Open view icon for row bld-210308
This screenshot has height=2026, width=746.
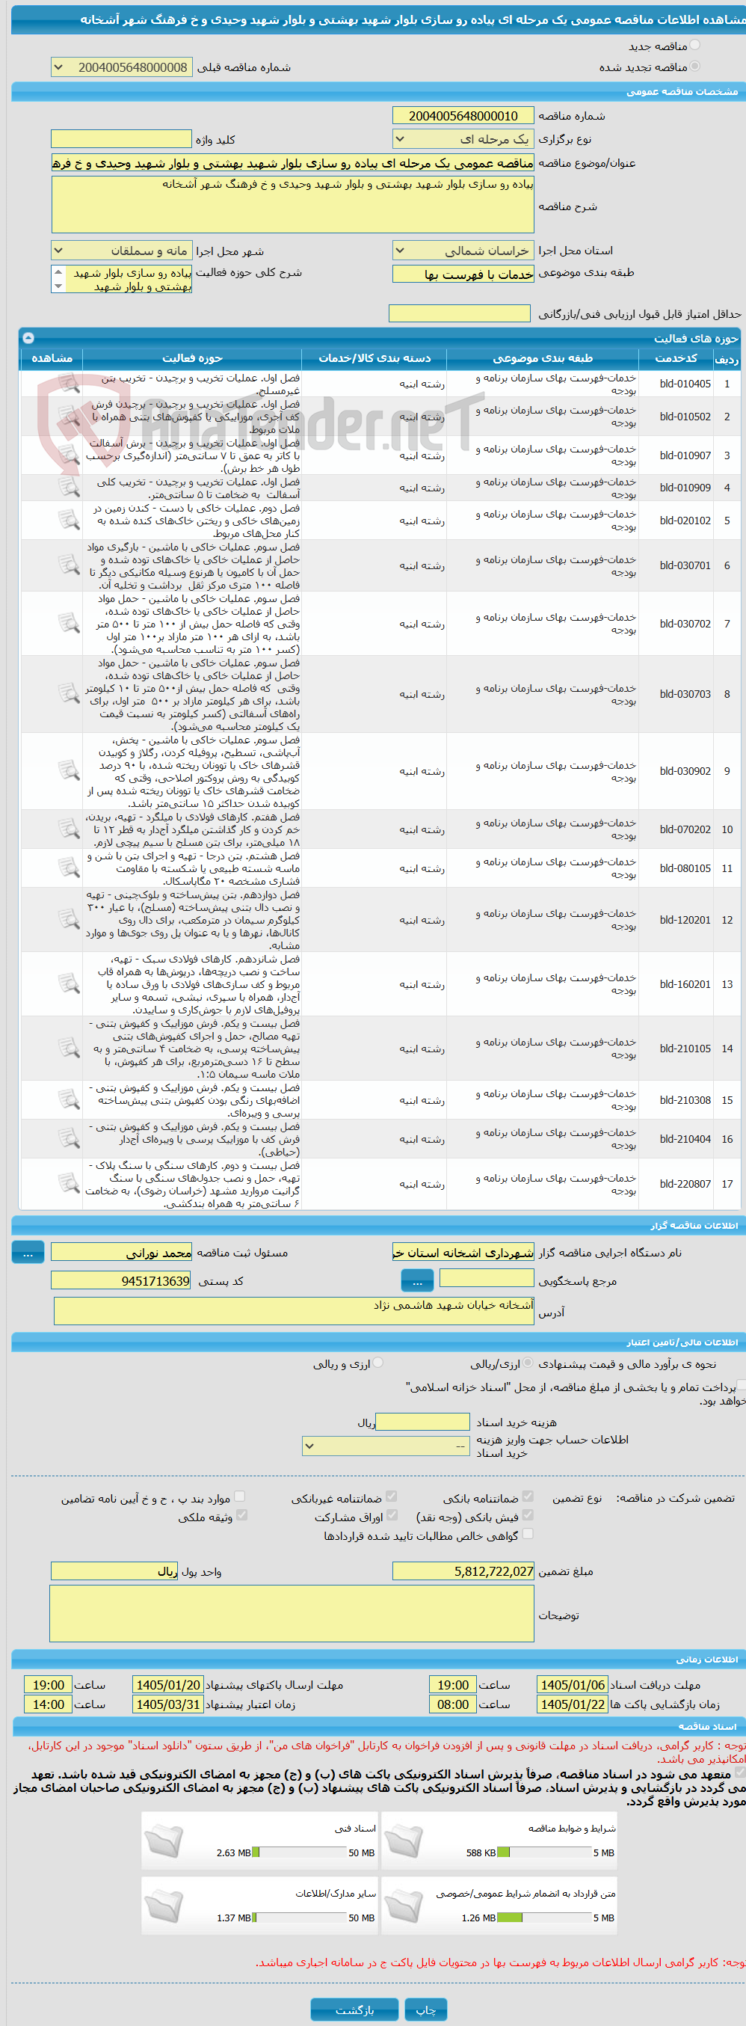pos(70,1099)
